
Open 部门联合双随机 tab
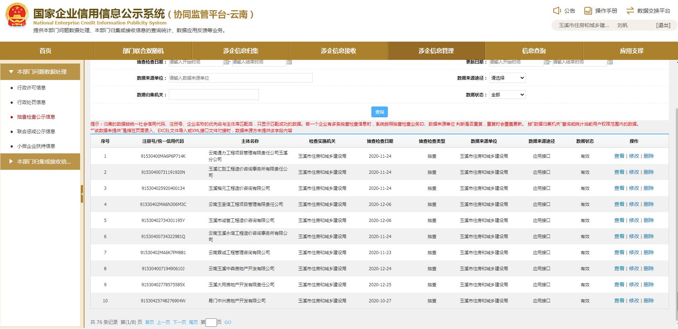pos(143,51)
